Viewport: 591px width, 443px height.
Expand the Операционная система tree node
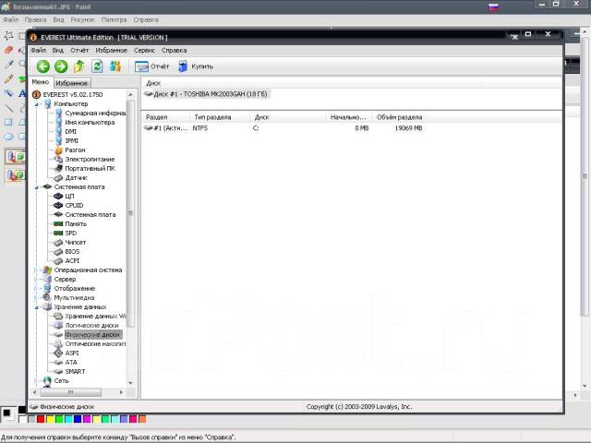coord(37,269)
